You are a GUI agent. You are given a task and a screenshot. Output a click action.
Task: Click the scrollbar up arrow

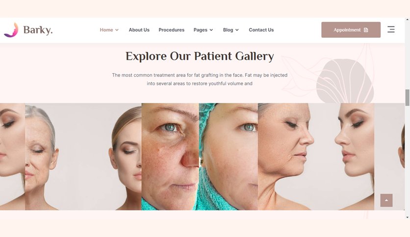(408, 20)
